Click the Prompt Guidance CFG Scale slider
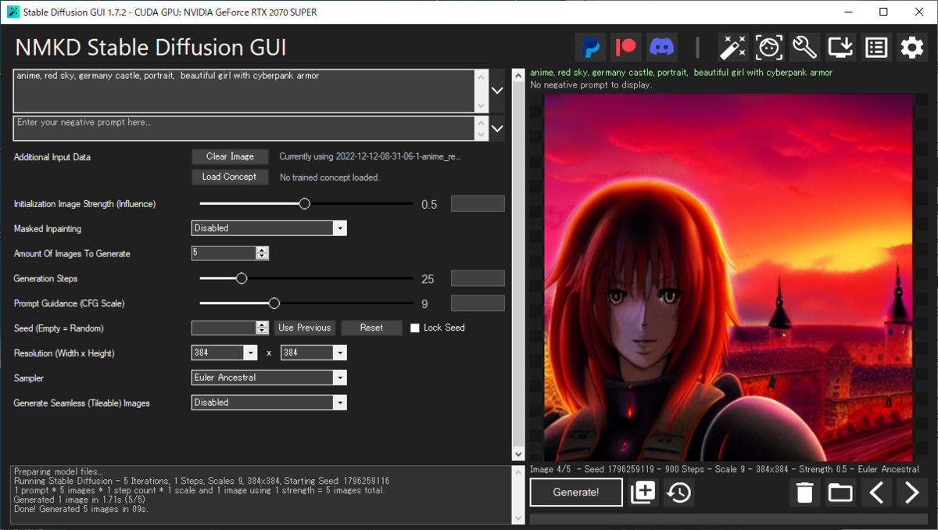The height and width of the screenshot is (530, 938). [306, 303]
